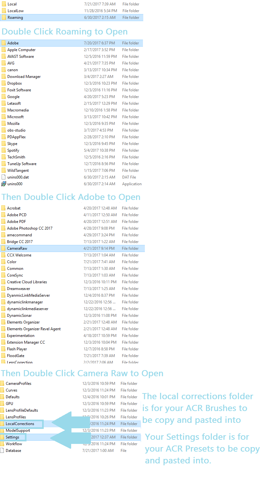Select the DyanmicLinkMediaServer folder

tap(28, 295)
